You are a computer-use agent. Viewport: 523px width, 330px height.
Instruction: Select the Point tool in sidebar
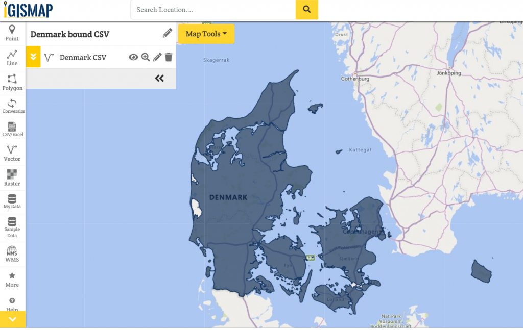[12, 33]
